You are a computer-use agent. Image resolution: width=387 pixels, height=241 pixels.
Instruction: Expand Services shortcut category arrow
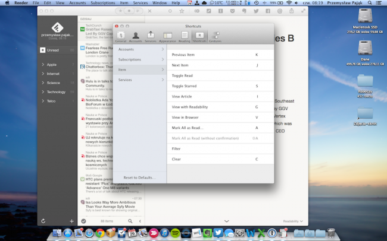click(163, 80)
